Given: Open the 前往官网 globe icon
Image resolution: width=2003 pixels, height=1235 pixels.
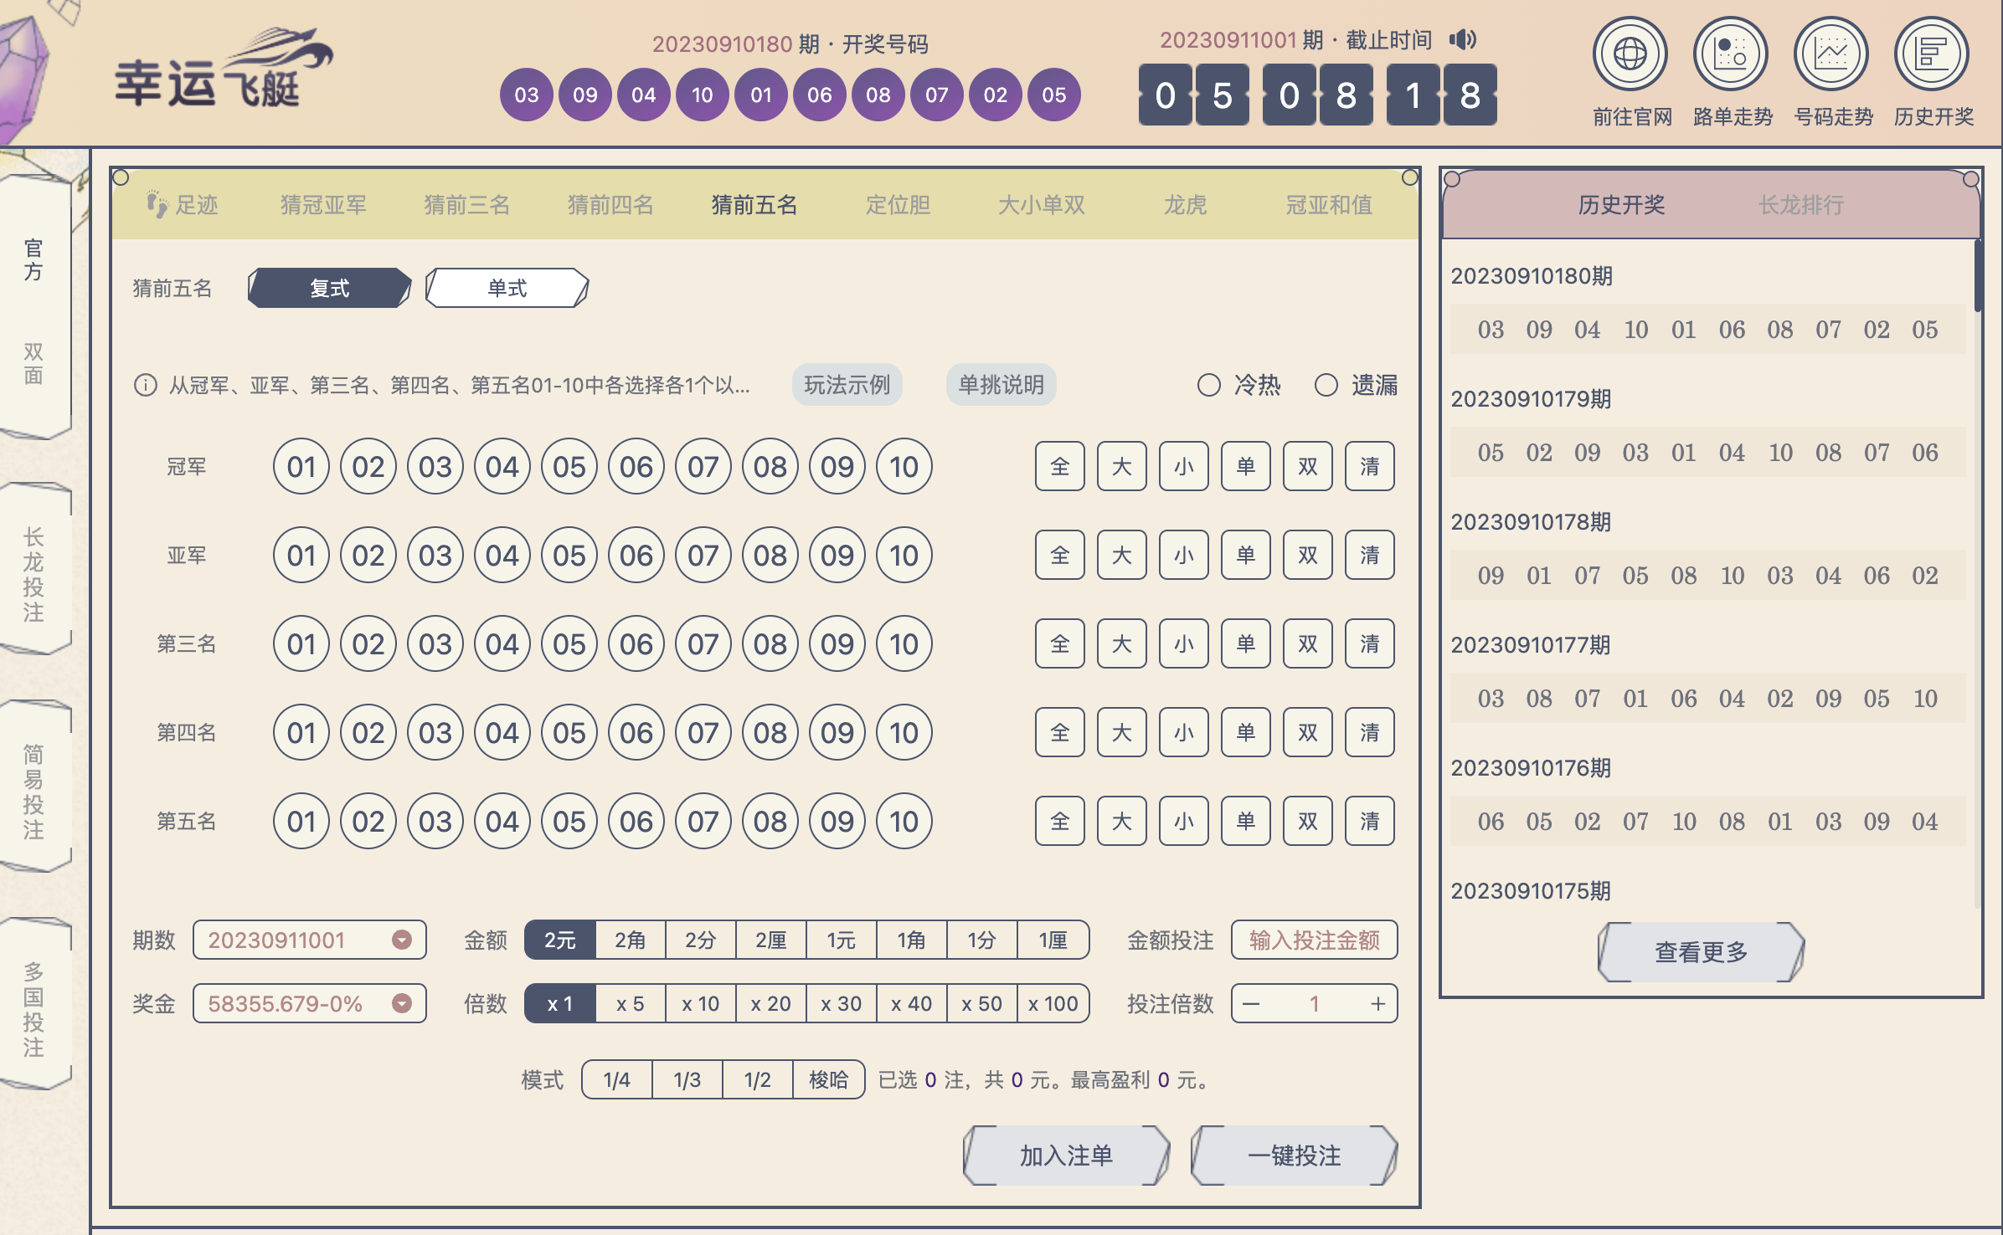Looking at the screenshot, I should [x=1630, y=54].
